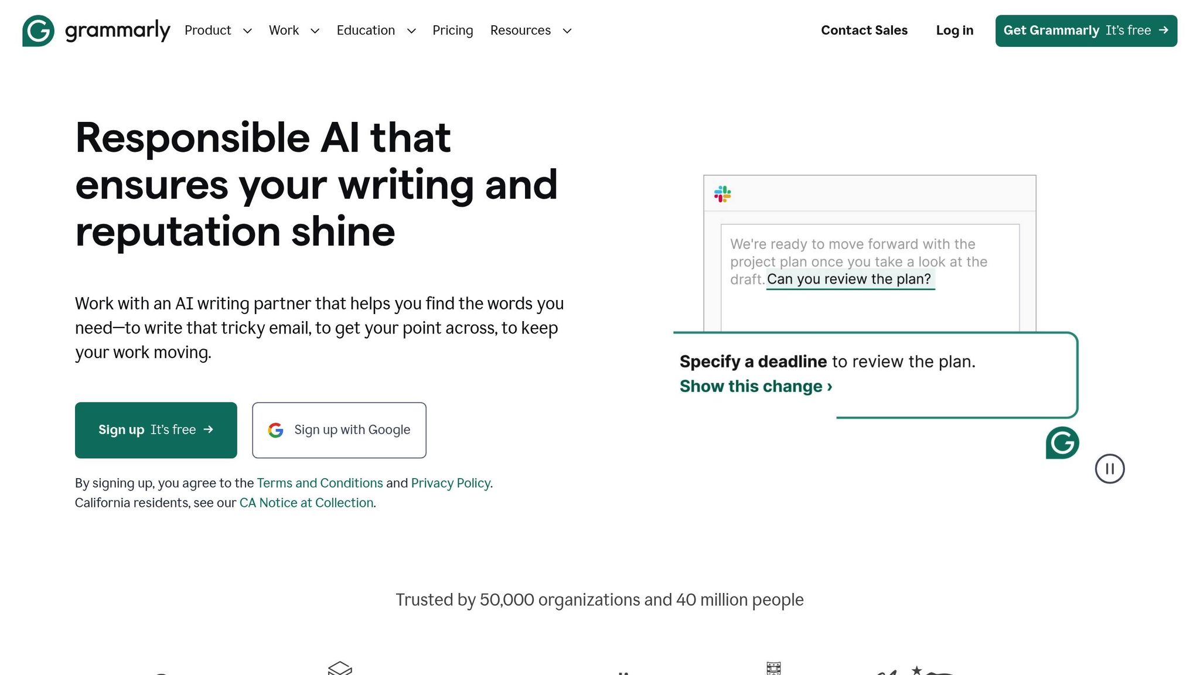Click the arrow icon in Get Grammarly button
The height and width of the screenshot is (675, 1200).
1164,30
